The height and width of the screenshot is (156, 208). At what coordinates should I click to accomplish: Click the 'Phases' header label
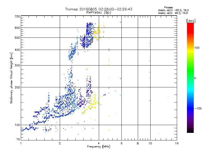[168, 8]
